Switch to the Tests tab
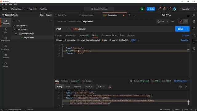Viewport: 197px width, 111px height. point(122,35)
